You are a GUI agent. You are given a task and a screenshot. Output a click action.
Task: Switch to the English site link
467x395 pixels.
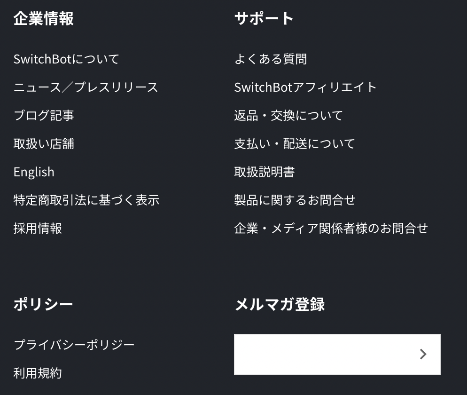(x=34, y=172)
